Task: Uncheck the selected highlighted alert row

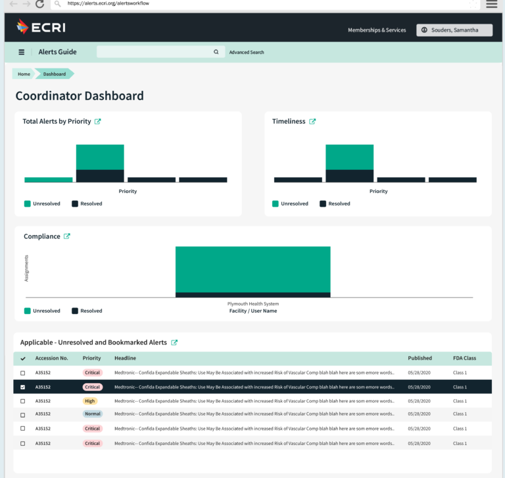Action: pyautogui.click(x=23, y=387)
